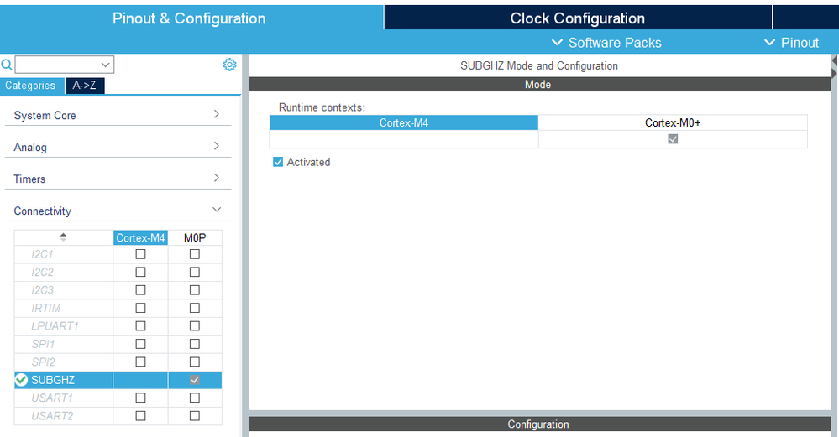Image resolution: width=839 pixels, height=437 pixels.
Task: Select the LPUART1 peripheral entry
Action: pyautogui.click(x=55, y=326)
